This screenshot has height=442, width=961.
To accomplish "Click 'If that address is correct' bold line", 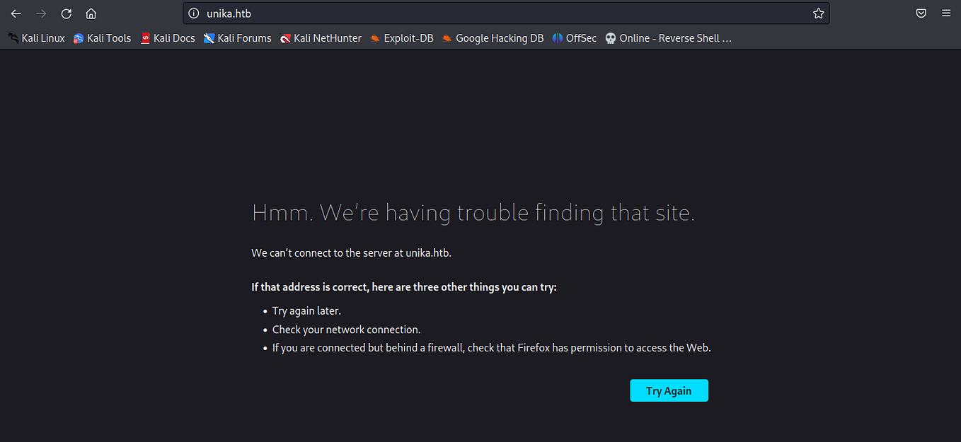I will (x=404, y=287).
